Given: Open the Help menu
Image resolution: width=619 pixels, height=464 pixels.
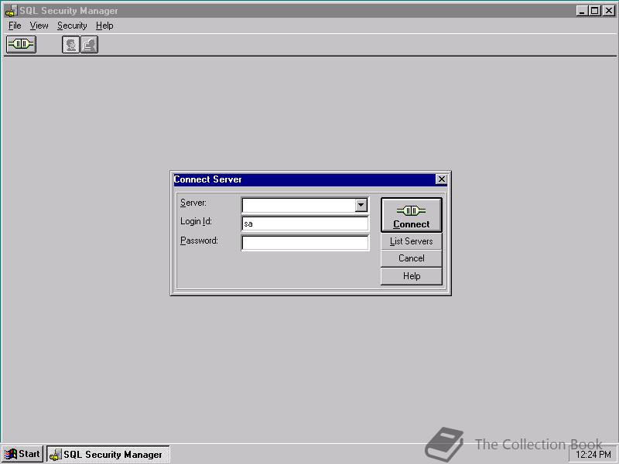Looking at the screenshot, I should (104, 26).
